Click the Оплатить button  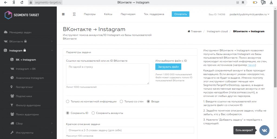coord(180,14)
